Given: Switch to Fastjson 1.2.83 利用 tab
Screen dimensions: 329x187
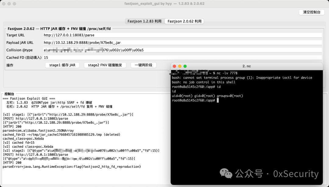Looking at the screenshot, I should [145, 21].
